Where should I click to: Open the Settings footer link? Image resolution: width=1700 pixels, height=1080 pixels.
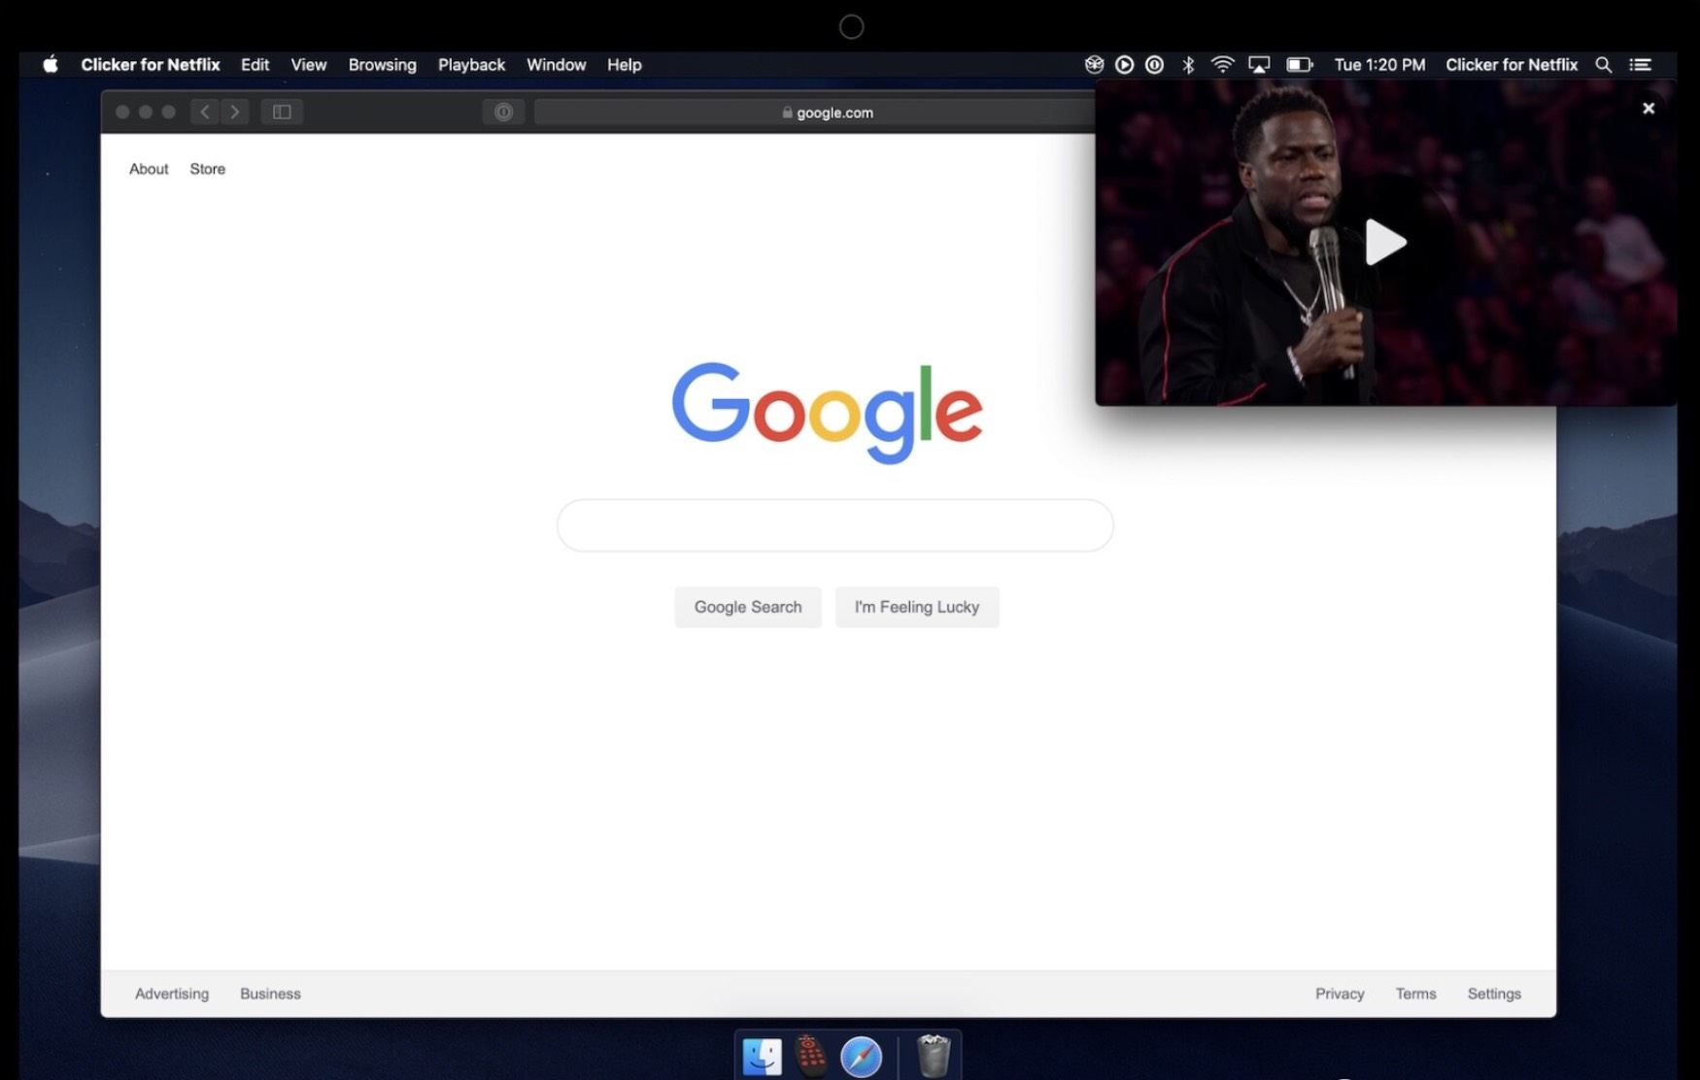pyautogui.click(x=1494, y=994)
